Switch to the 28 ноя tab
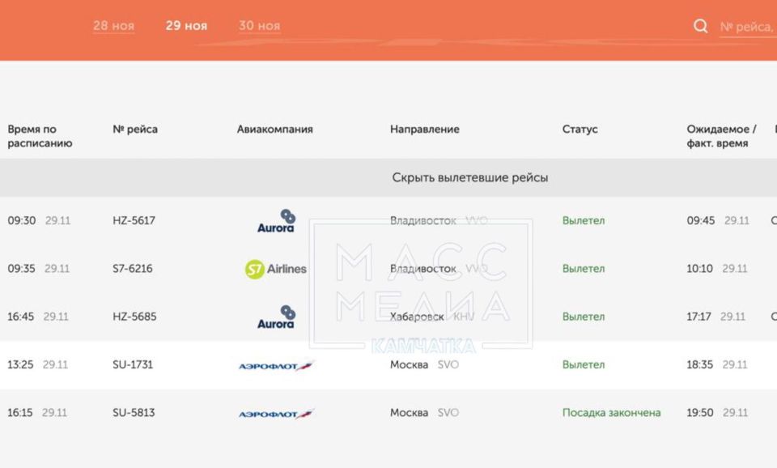 click(113, 25)
